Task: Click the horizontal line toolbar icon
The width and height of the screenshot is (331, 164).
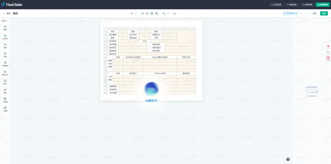Action: coord(168,14)
